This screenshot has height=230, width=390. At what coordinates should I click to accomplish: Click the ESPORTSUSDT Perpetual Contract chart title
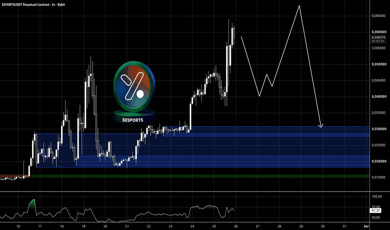pyautogui.click(x=33, y=5)
